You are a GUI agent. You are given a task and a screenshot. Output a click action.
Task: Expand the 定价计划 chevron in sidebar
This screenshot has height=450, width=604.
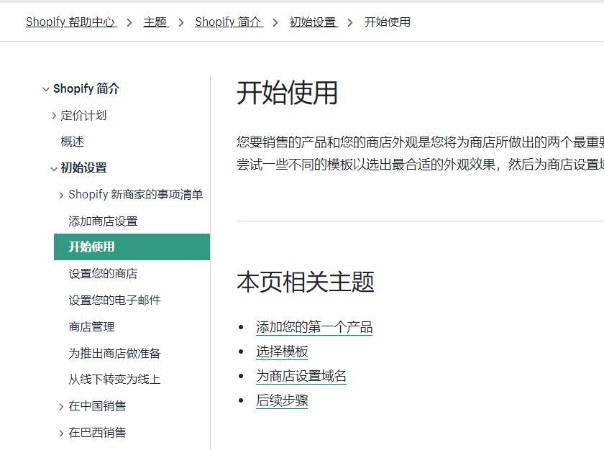[54, 116]
